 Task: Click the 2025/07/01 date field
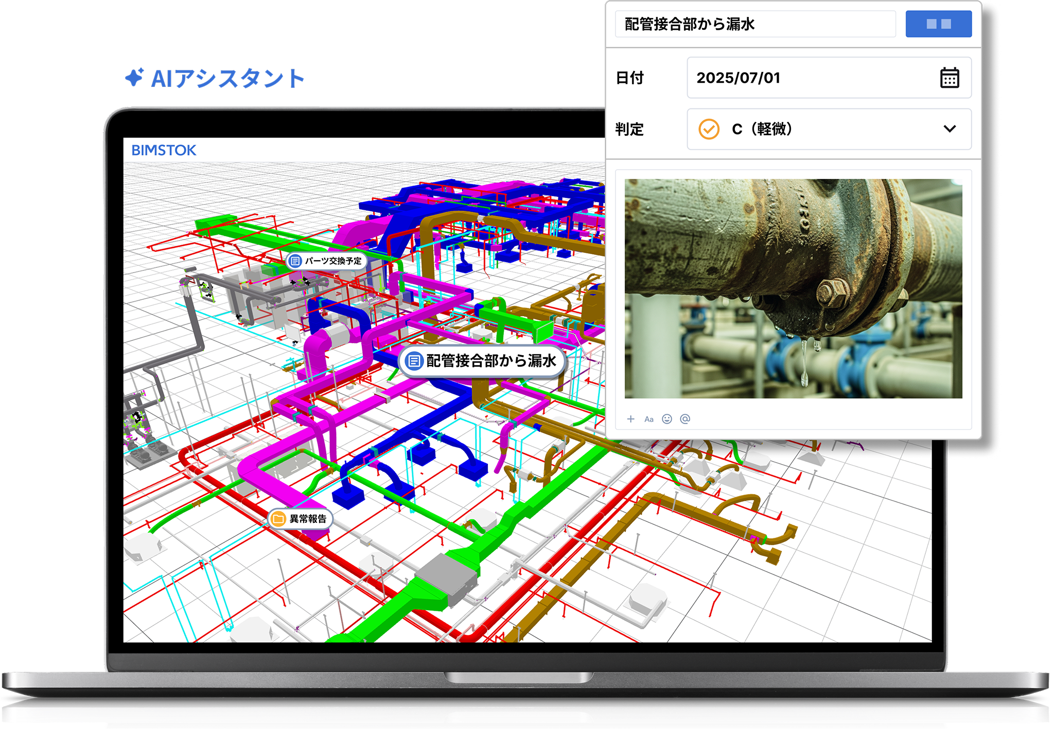click(829, 78)
